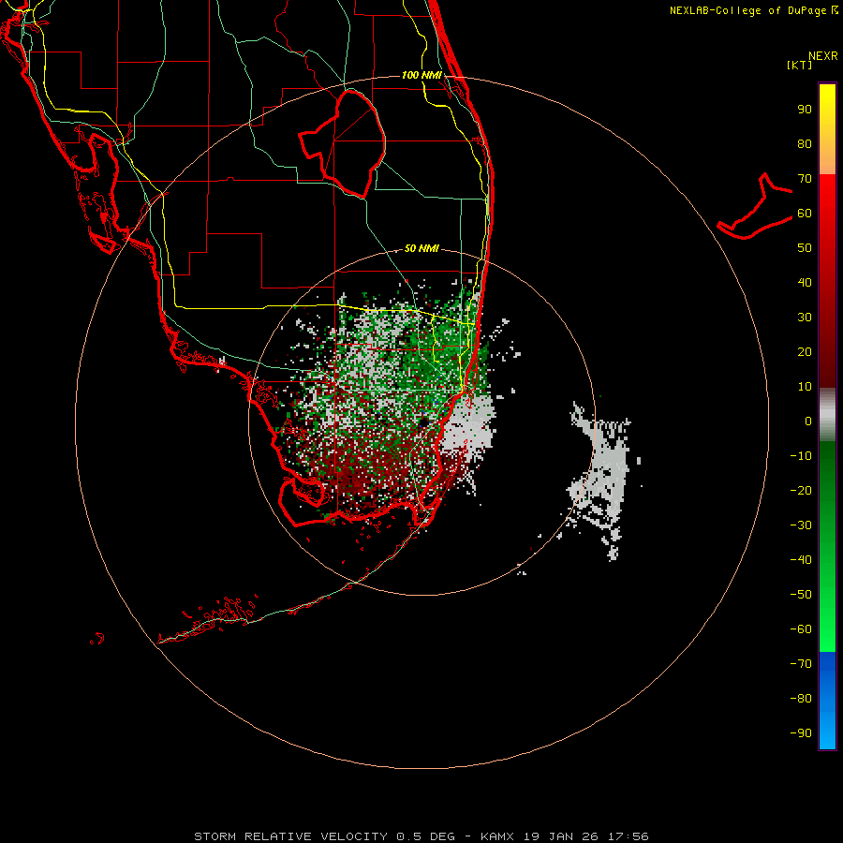This screenshot has width=843, height=843.
Task: Click the -60 value on the color scale
Action: (x=801, y=629)
